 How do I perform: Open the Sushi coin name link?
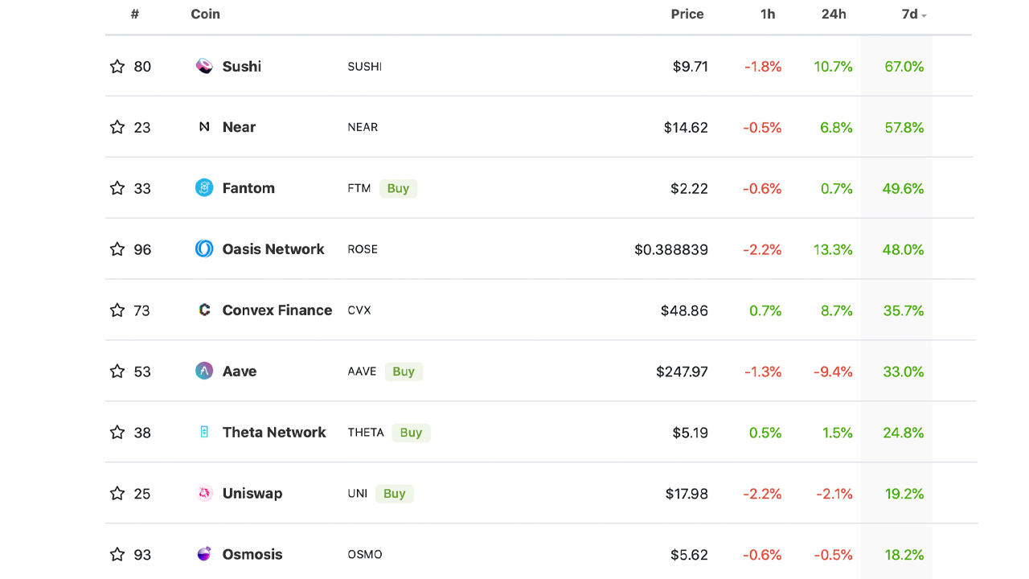[x=241, y=66]
